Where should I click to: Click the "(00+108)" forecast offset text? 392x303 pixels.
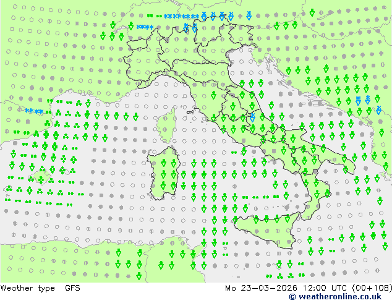pos(372,288)
